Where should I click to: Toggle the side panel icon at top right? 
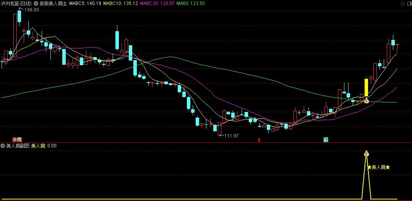(x=409, y=4)
